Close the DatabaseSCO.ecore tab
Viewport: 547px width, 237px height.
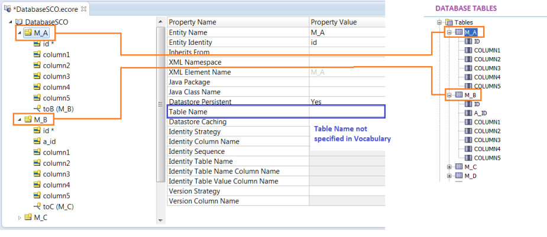84,8
